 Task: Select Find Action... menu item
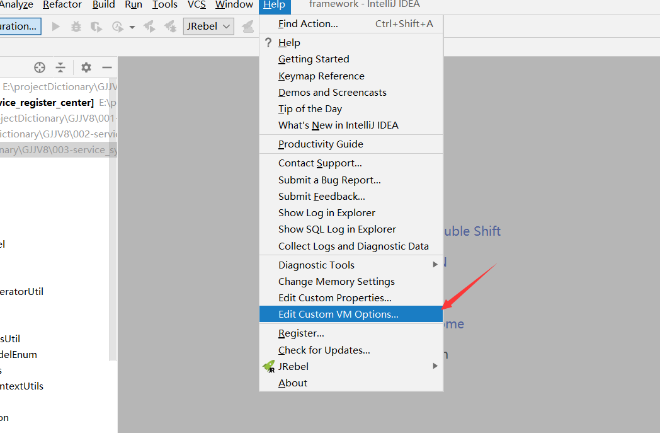(351, 24)
